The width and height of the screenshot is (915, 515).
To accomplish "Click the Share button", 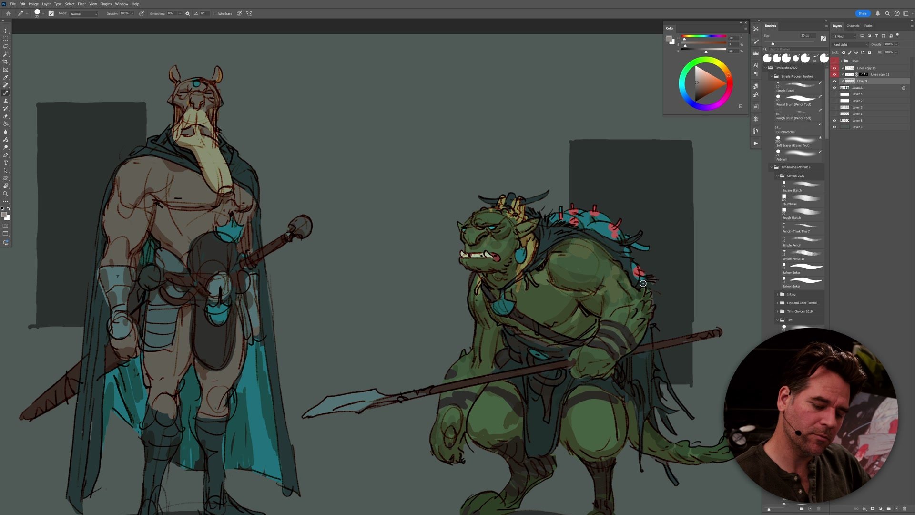I will pos(862,13).
